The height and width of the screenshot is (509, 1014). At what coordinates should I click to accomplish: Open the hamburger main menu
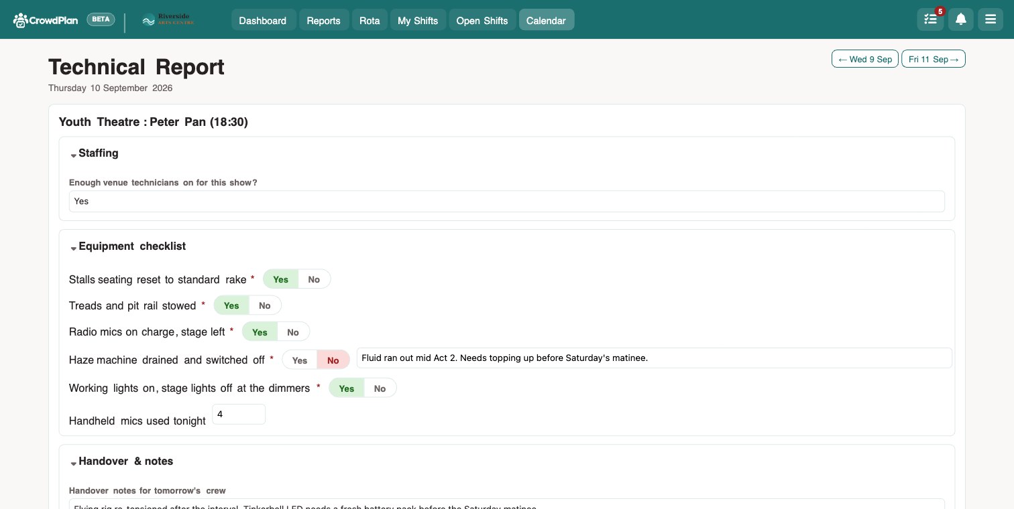tap(991, 19)
